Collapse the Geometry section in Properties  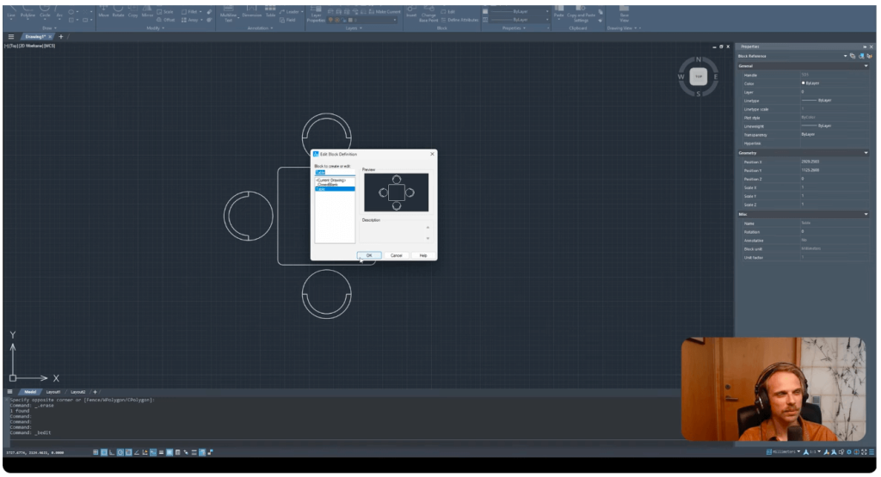pos(866,153)
